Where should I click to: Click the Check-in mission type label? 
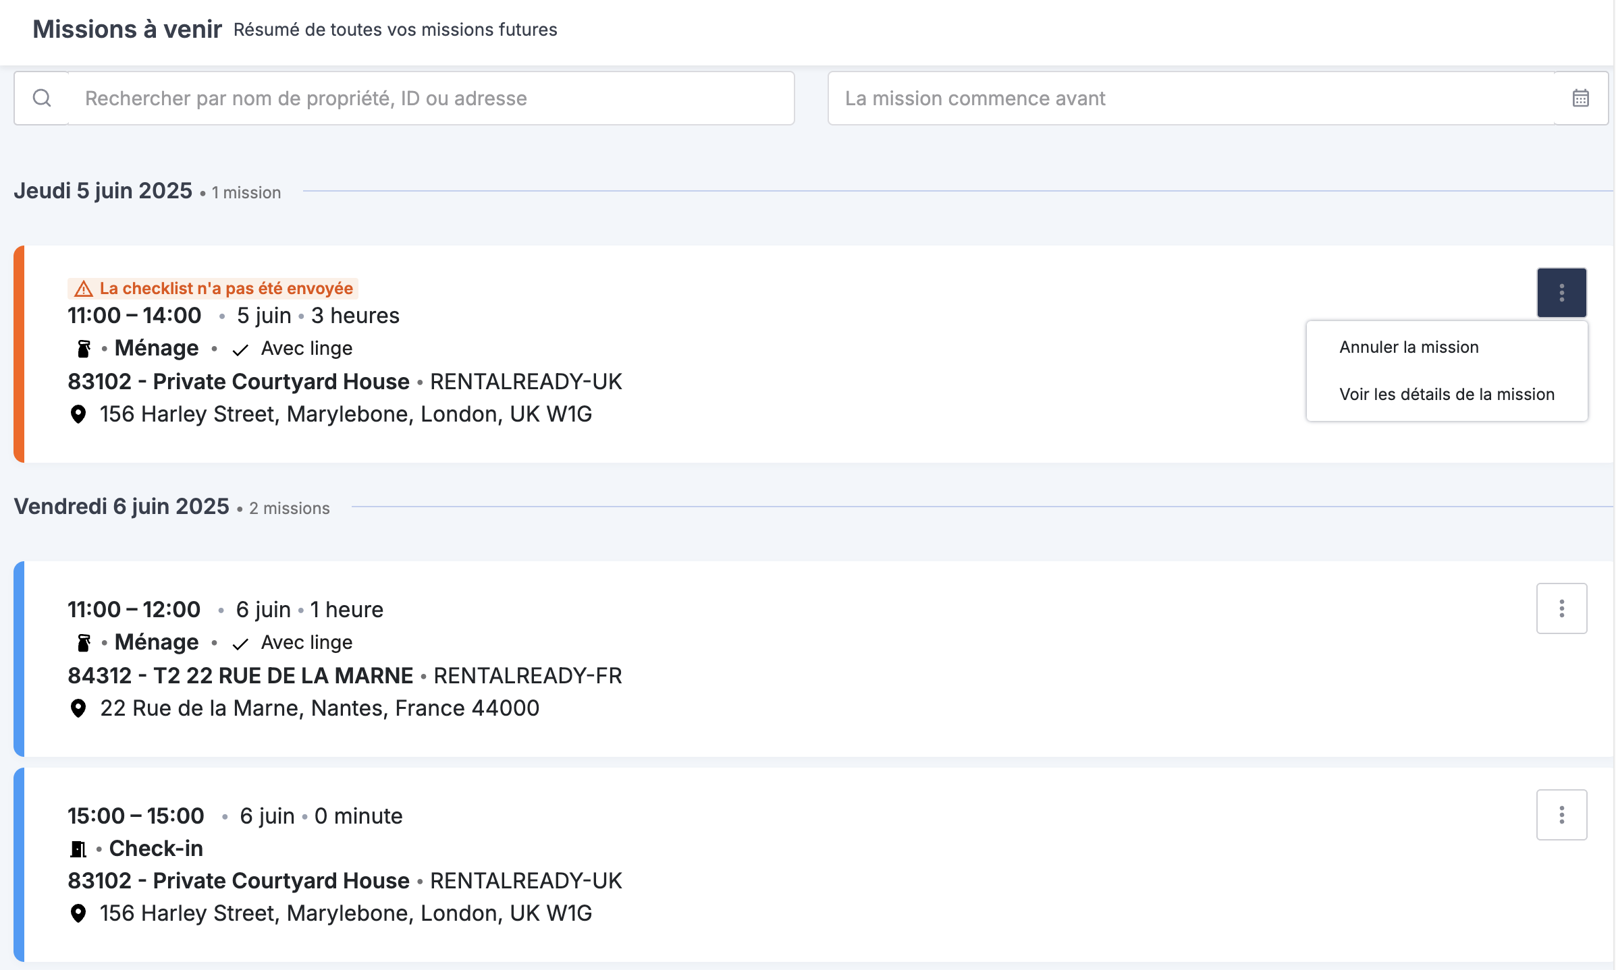(156, 849)
